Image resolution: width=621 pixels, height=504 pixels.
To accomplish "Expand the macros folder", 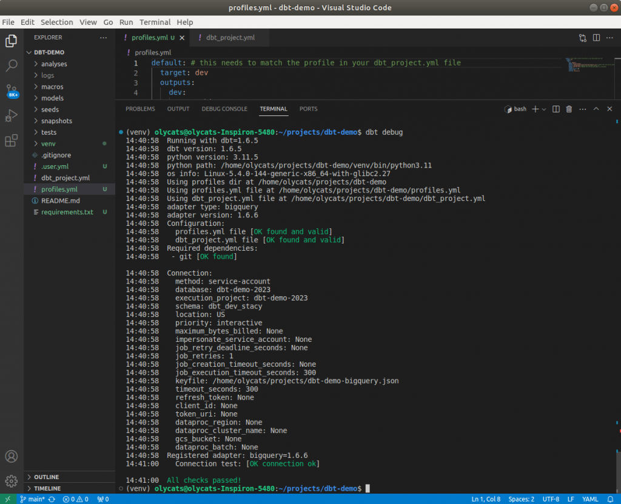I will pyautogui.click(x=70, y=87).
